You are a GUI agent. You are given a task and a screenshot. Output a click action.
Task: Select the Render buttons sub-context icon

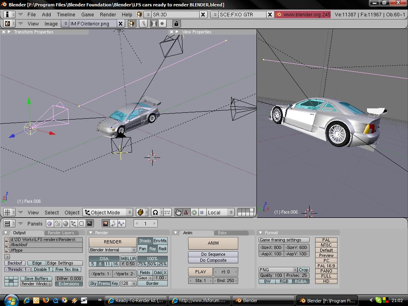[x=105, y=224]
